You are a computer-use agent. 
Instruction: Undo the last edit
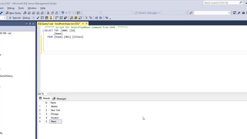click(63, 13)
